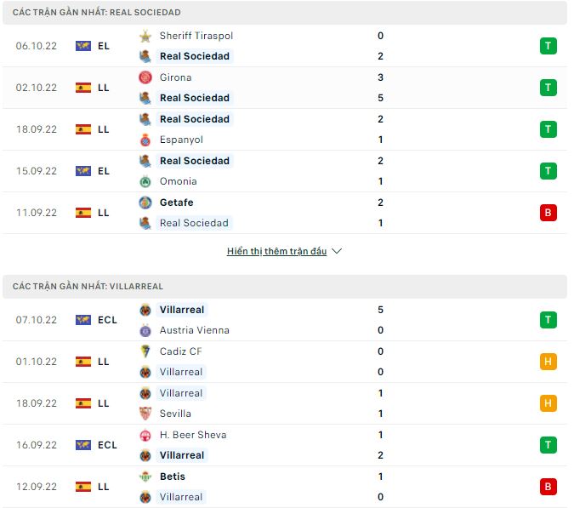Click the Betis club crest icon
This screenshot has height=508, width=574.
(145, 477)
